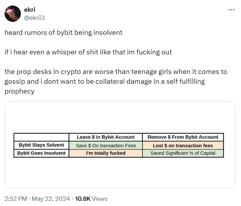Select the "Bybit Stays Solvent" row label
This screenshot has width=241, height=206.
click(x=41, y=145)
